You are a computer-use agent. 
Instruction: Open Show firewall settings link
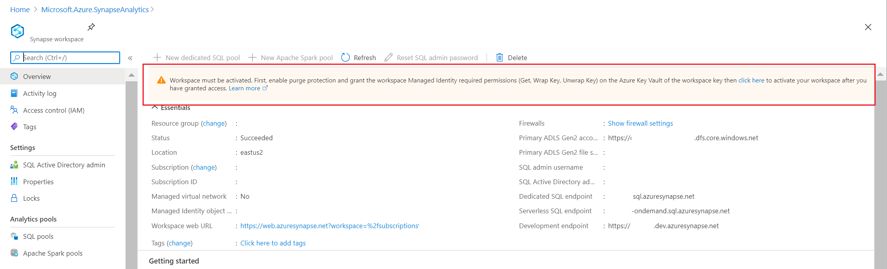pos(640,123)
